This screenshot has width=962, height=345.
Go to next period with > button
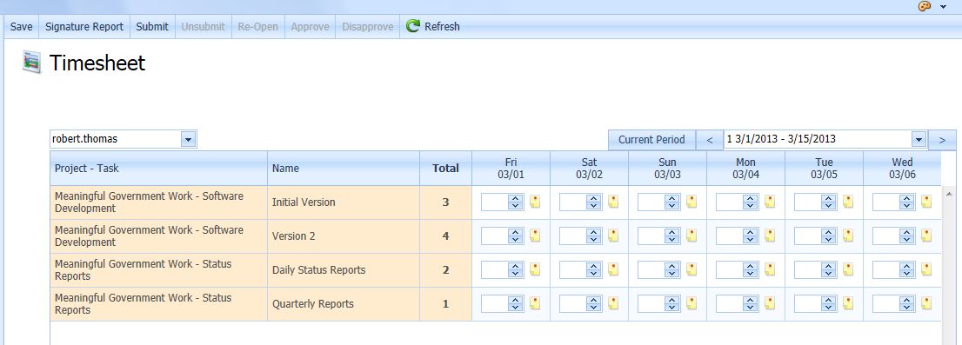[x=942, y=140]
